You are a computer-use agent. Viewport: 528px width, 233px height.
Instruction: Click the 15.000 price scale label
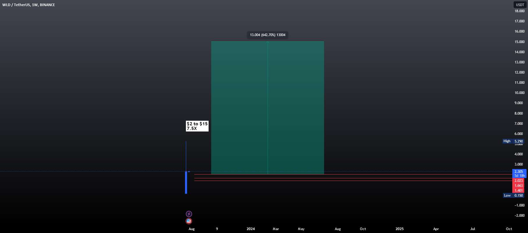point(520,42)
